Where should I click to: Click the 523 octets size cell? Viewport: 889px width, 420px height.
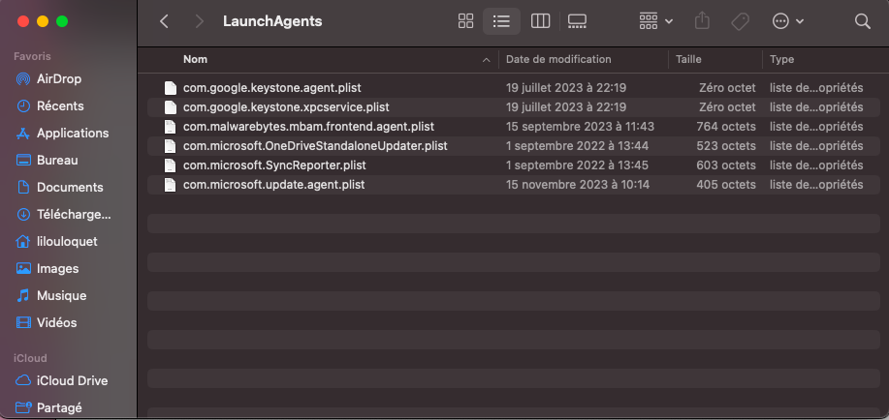tap(726, 146)
